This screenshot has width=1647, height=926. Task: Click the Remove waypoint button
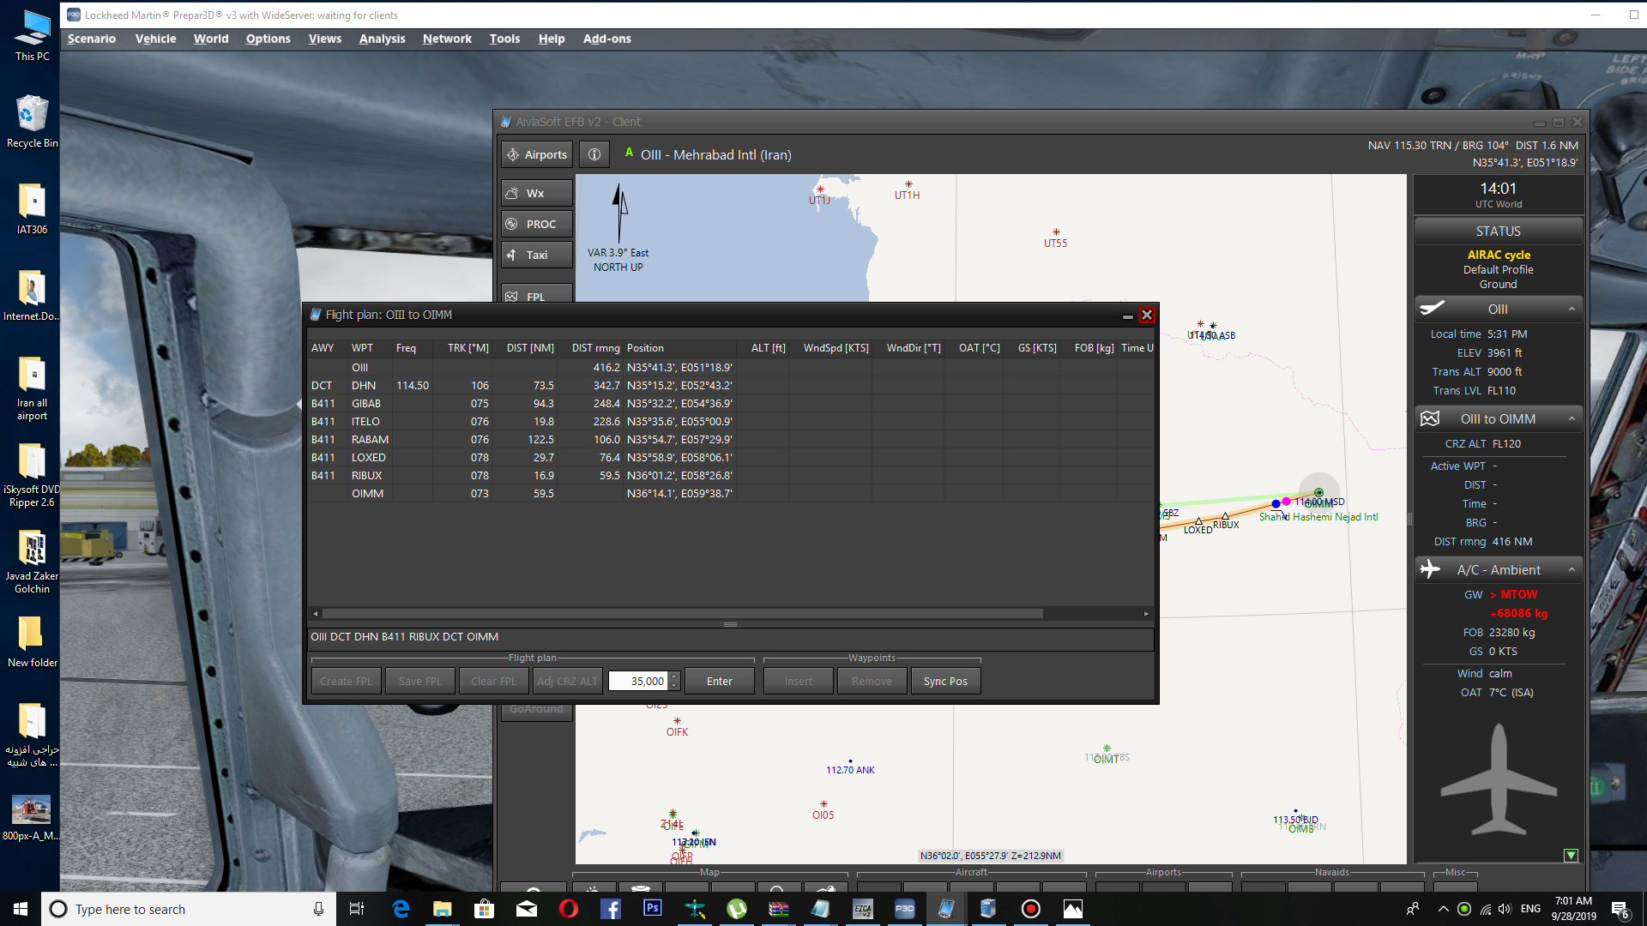pyautogui.click(x=872, y=681)
